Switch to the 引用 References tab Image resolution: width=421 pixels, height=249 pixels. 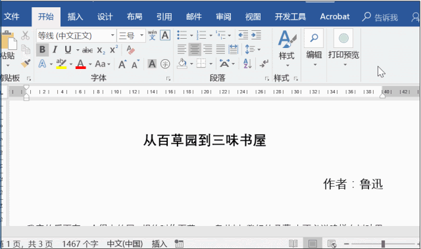tap(164, 16)
